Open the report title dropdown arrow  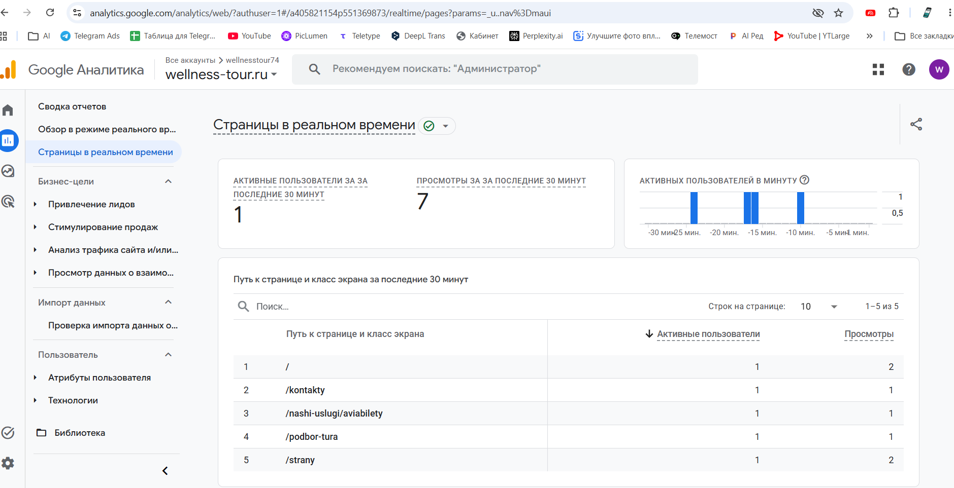click(x=445, y=126)
